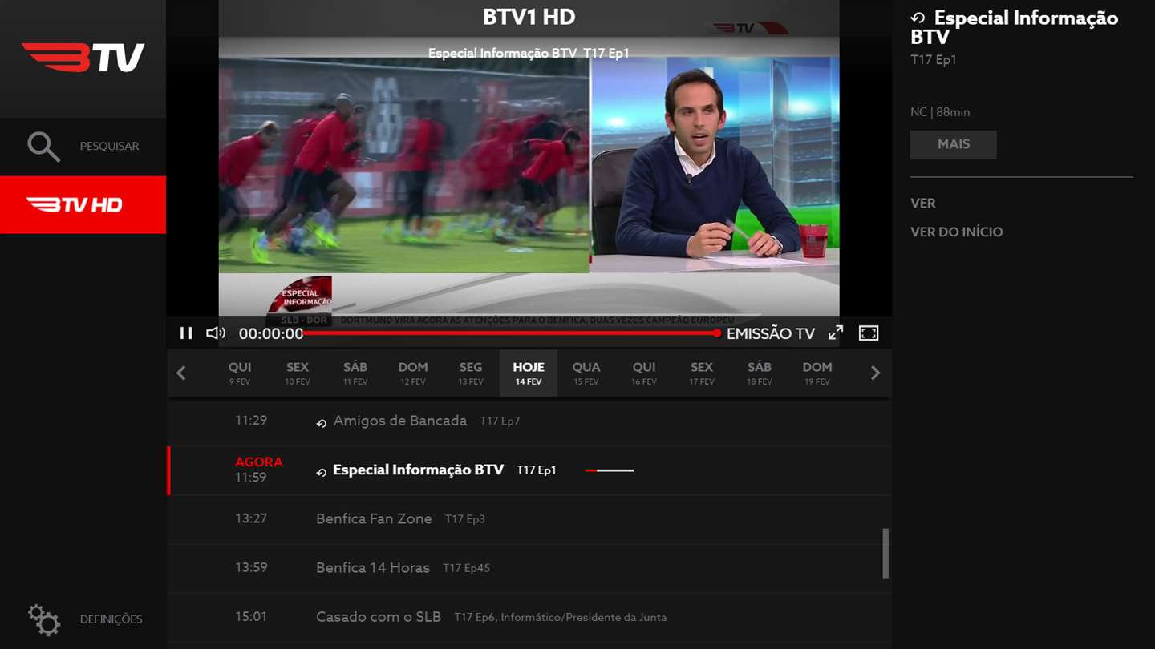Image resolution: width=1155 pixels, height=649 pixels.
Task: Open search via the magnifier icon
Action: (43, 147)
